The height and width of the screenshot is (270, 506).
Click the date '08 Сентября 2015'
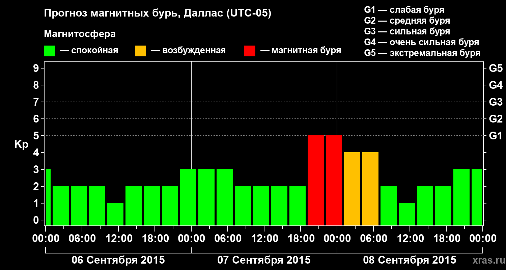coord(410,260)
